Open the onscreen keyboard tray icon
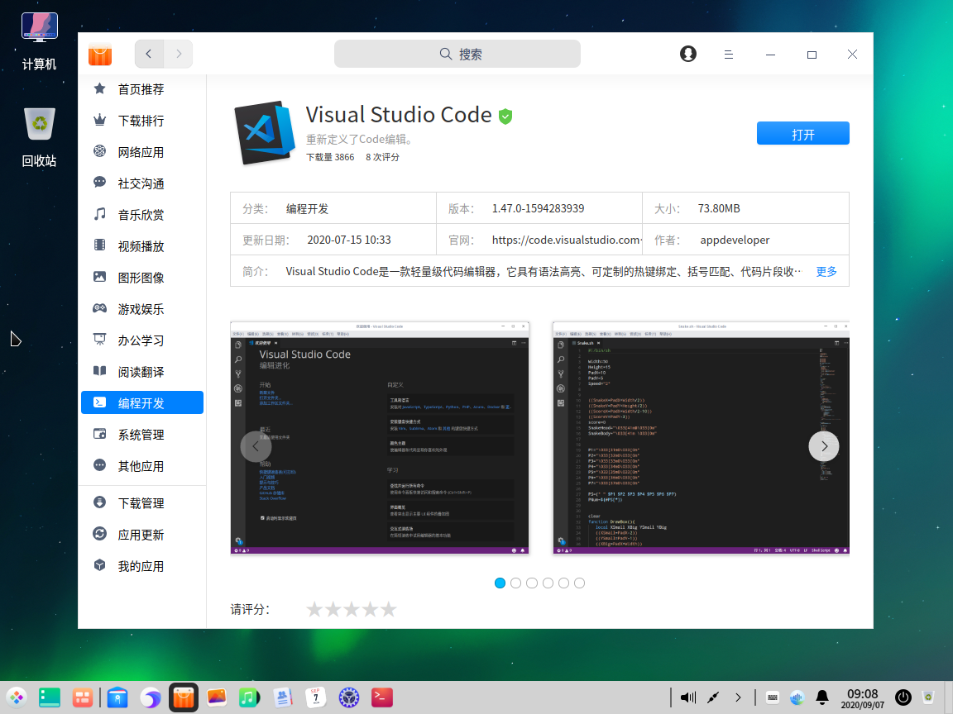 pos(773,697)
